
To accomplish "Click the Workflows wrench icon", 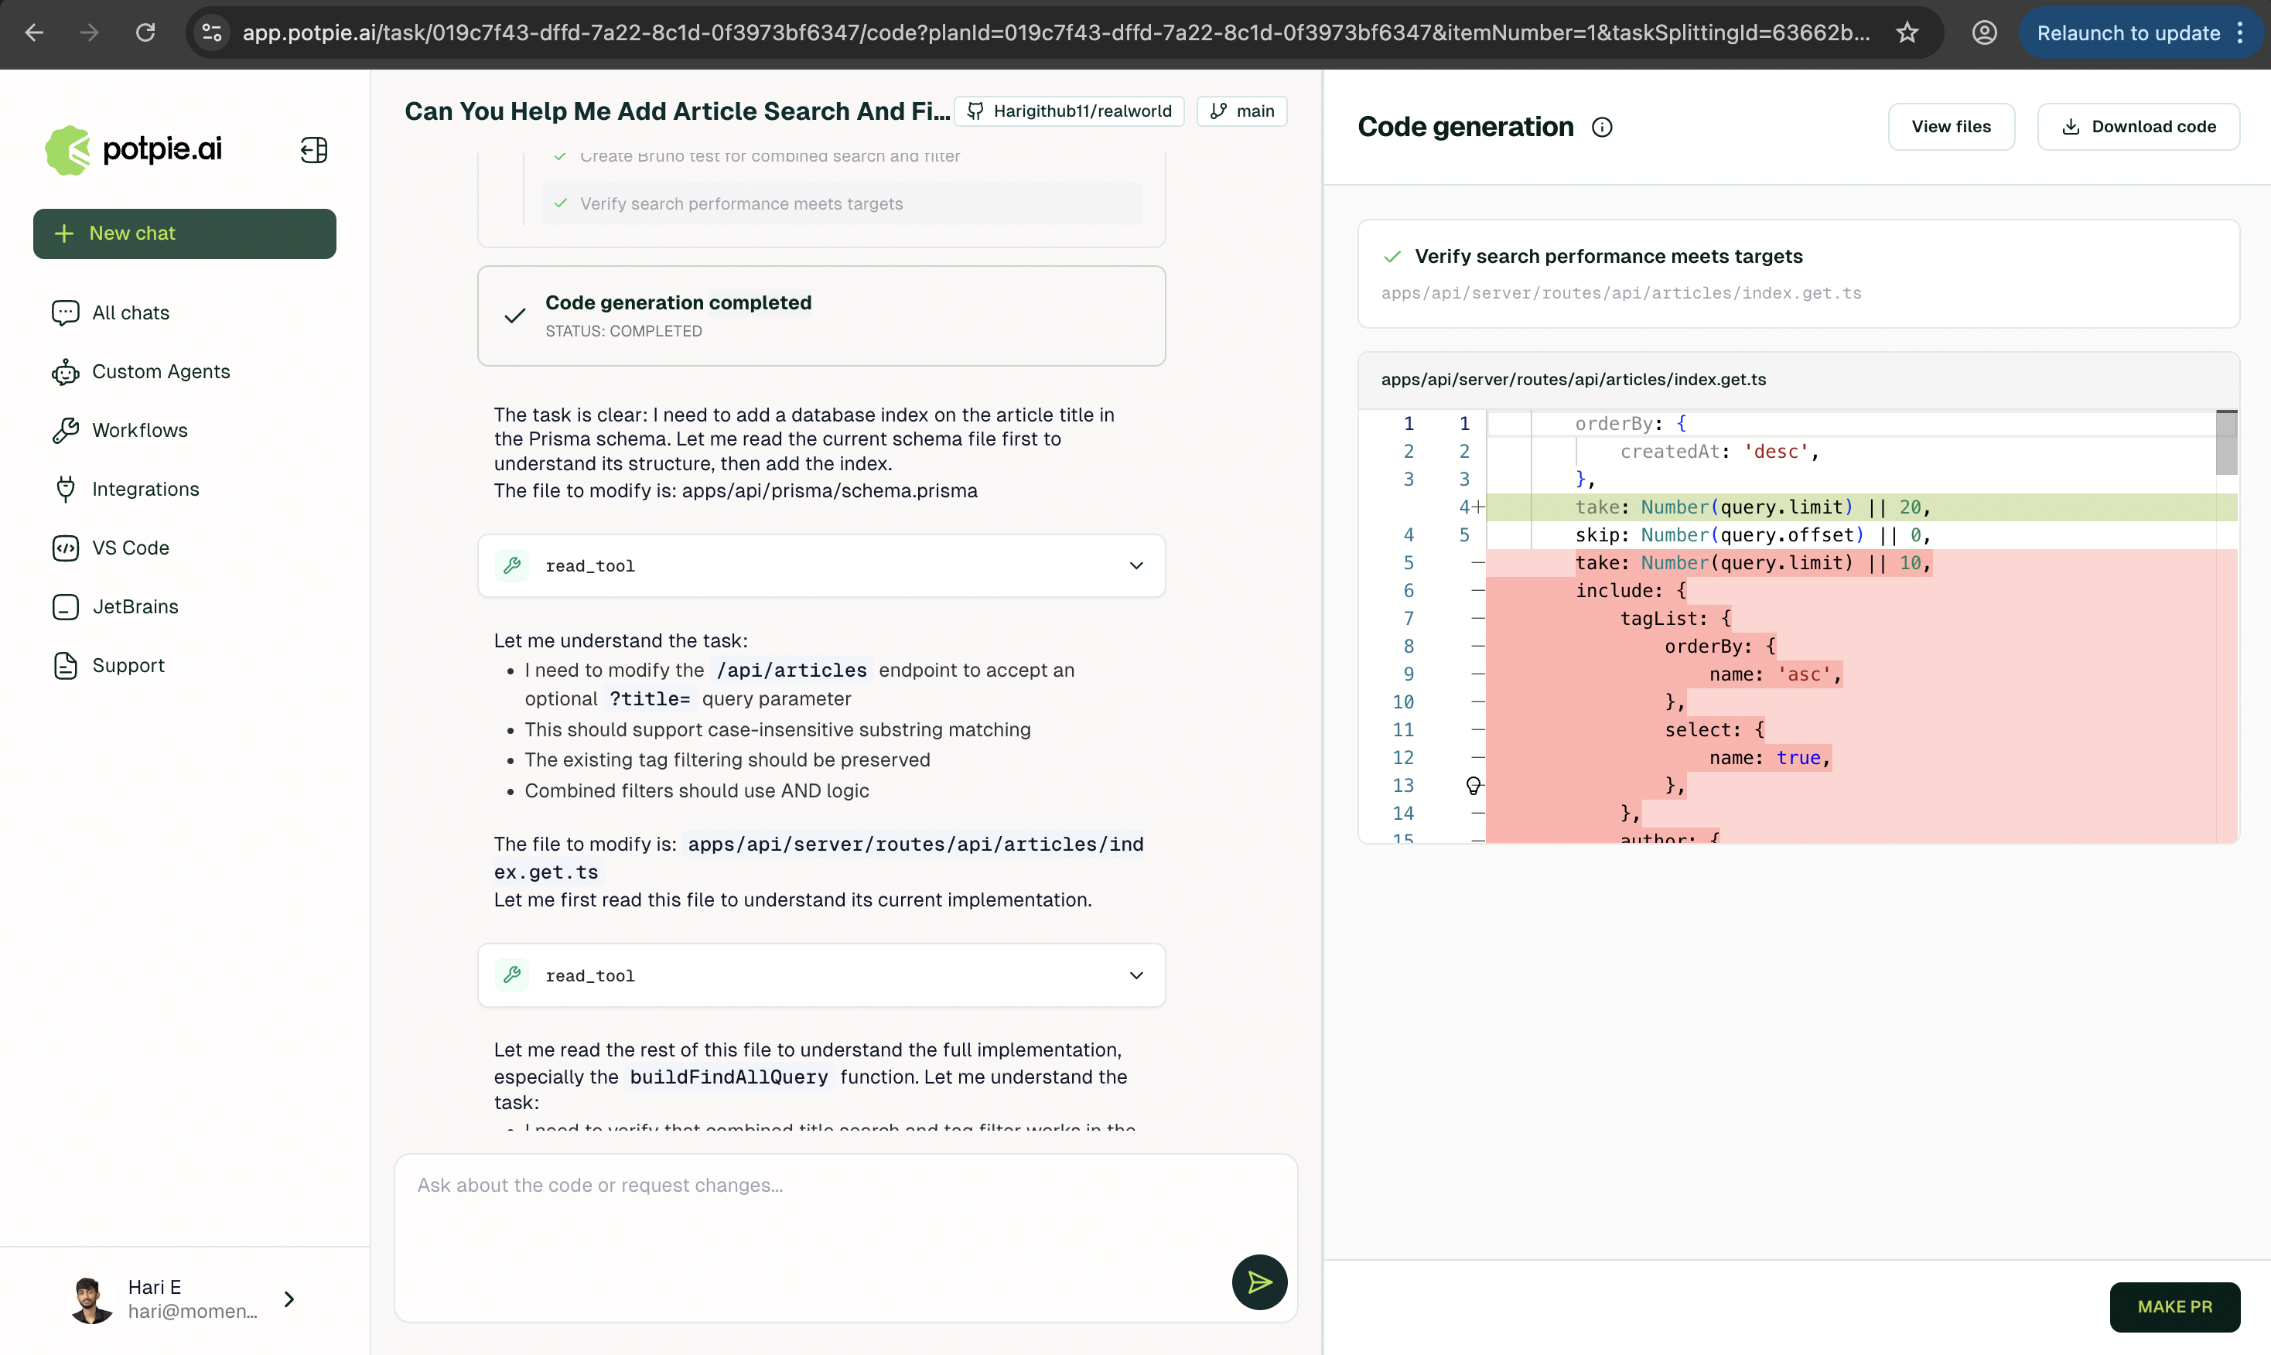I will coord(66,430).
